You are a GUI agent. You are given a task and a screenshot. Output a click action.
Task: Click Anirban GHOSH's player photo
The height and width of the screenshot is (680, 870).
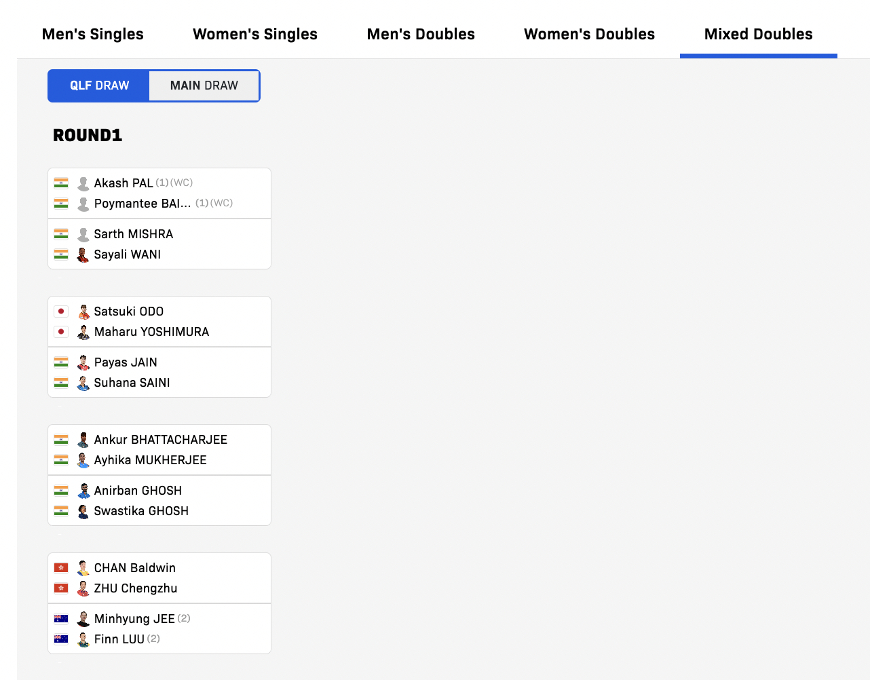pyautogui.click(x=83, y=491)
